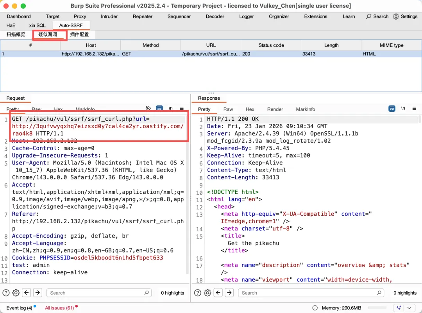Sort table by Method column header
Viewport: 422px width, 313px height.
point(150,45)
